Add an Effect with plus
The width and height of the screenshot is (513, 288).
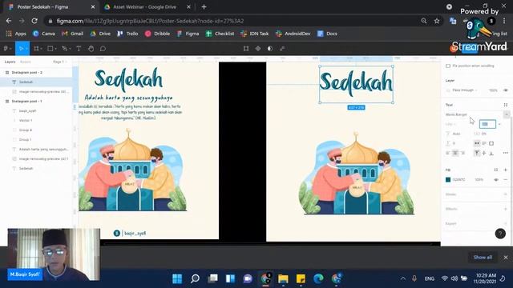pyautogui.click(x=506, y=209)
